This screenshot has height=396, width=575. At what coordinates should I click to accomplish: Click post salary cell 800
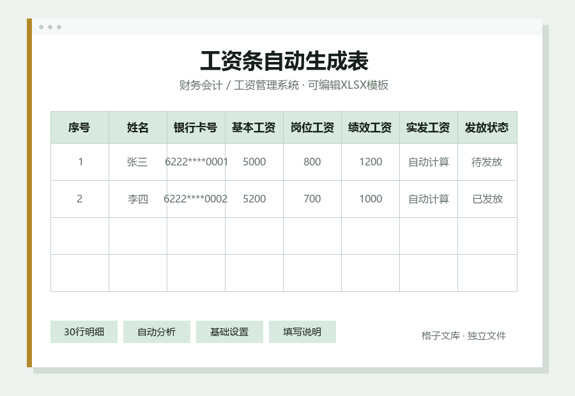[x=312, y=162]
